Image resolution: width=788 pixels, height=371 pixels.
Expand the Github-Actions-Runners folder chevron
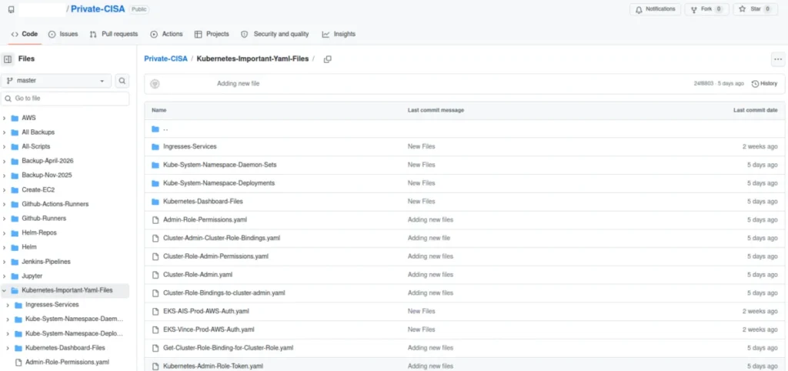tap(5, 204)
